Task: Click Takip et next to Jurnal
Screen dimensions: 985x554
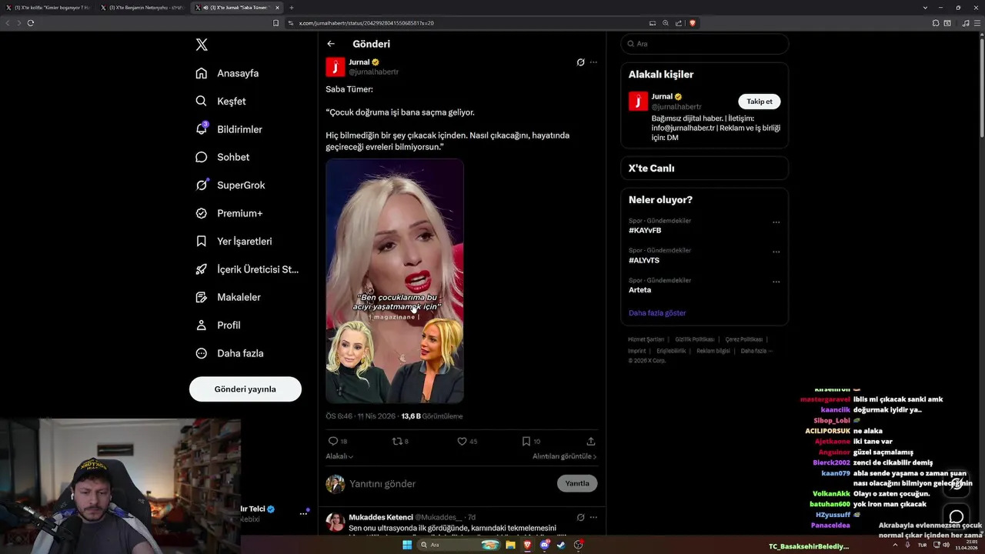Action: (x=760, y=102)
